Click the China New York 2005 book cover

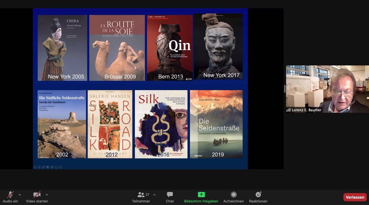[62, 48]
